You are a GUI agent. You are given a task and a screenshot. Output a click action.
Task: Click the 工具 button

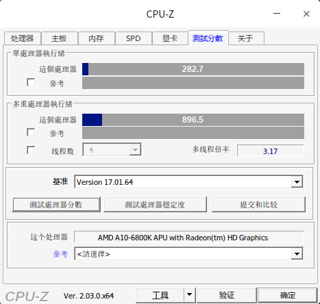point(160,295)
